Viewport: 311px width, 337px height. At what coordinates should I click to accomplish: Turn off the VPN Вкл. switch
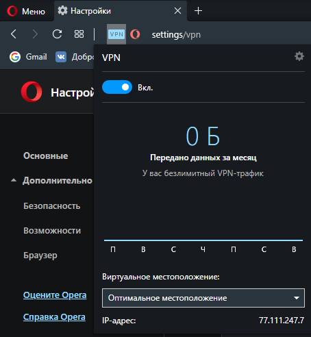(117, 87)
